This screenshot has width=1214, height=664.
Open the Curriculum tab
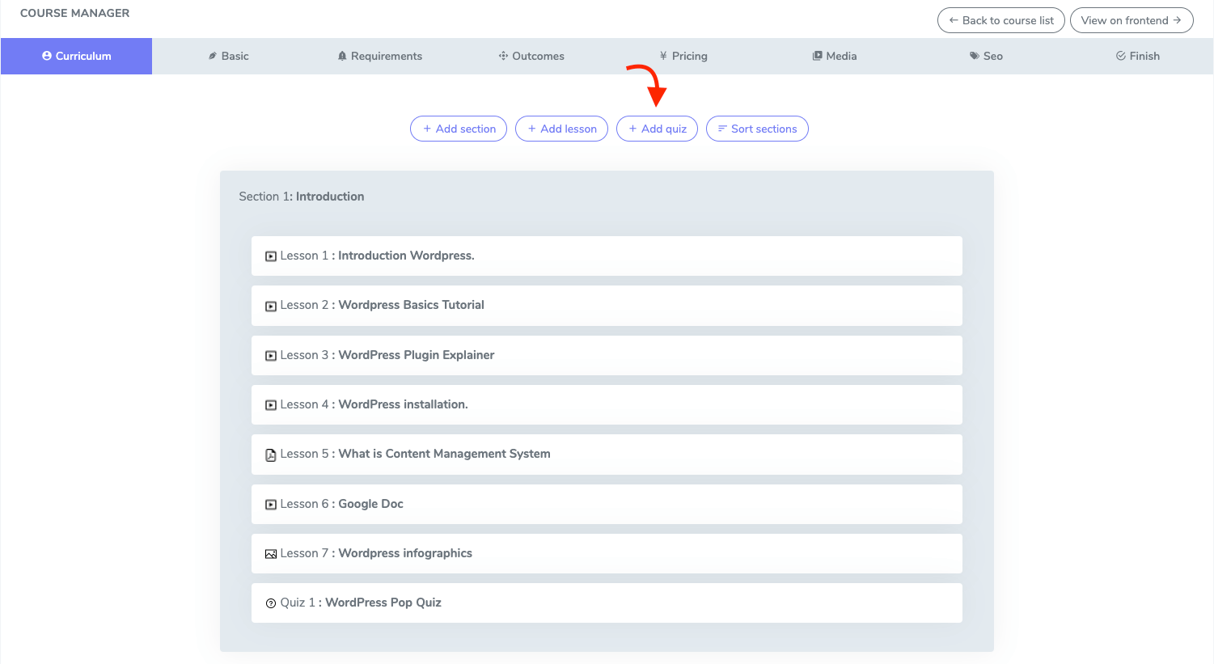[x=76, y=56]
